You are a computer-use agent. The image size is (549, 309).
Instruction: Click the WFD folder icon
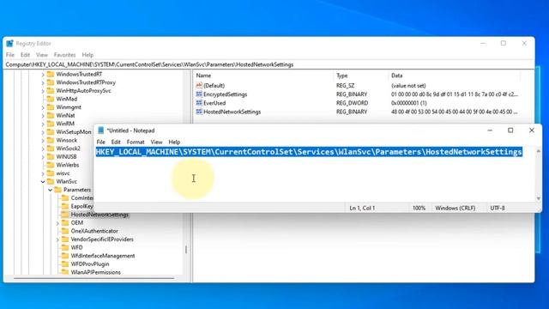65,247
